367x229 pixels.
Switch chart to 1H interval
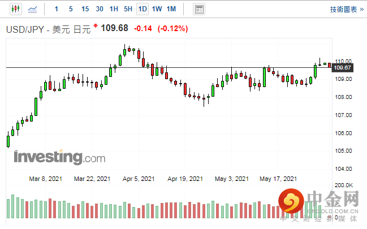pyautogui.click(x=114, y=9)
